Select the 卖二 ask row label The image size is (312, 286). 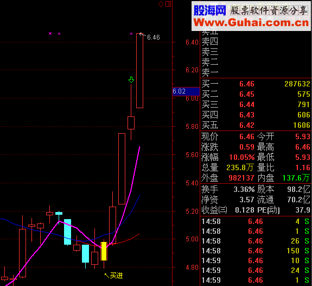[x=210, y=62]
